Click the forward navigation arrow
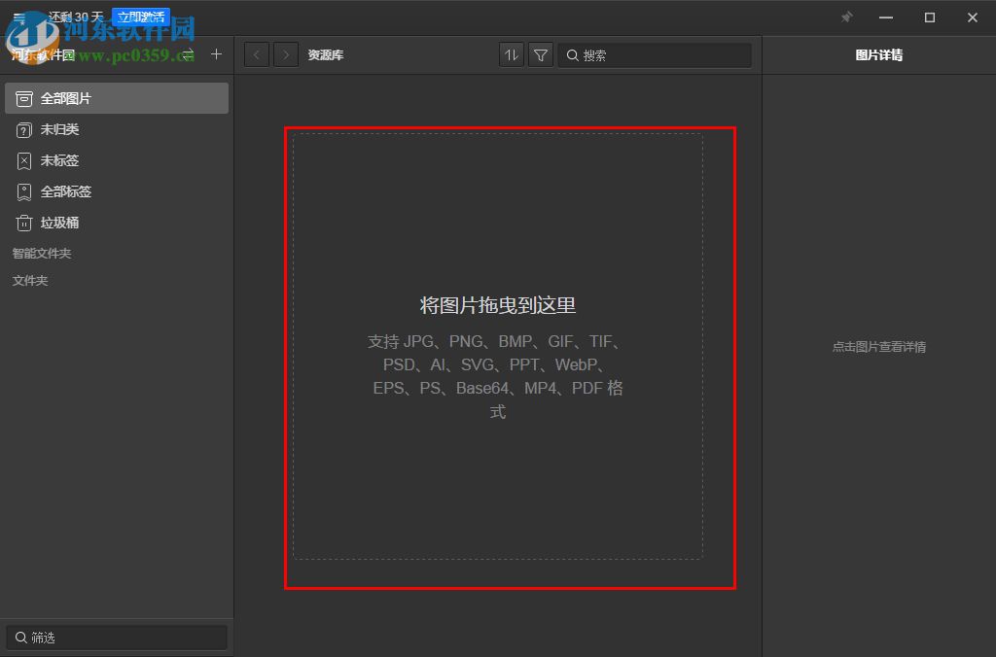This screenshot has height=657, width=996. tap(285, 54)
